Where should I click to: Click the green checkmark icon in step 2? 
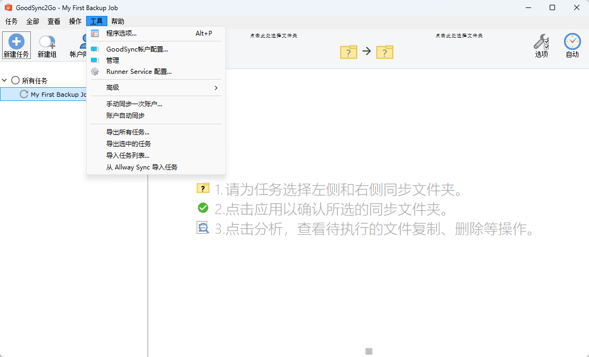coord(203,208)
